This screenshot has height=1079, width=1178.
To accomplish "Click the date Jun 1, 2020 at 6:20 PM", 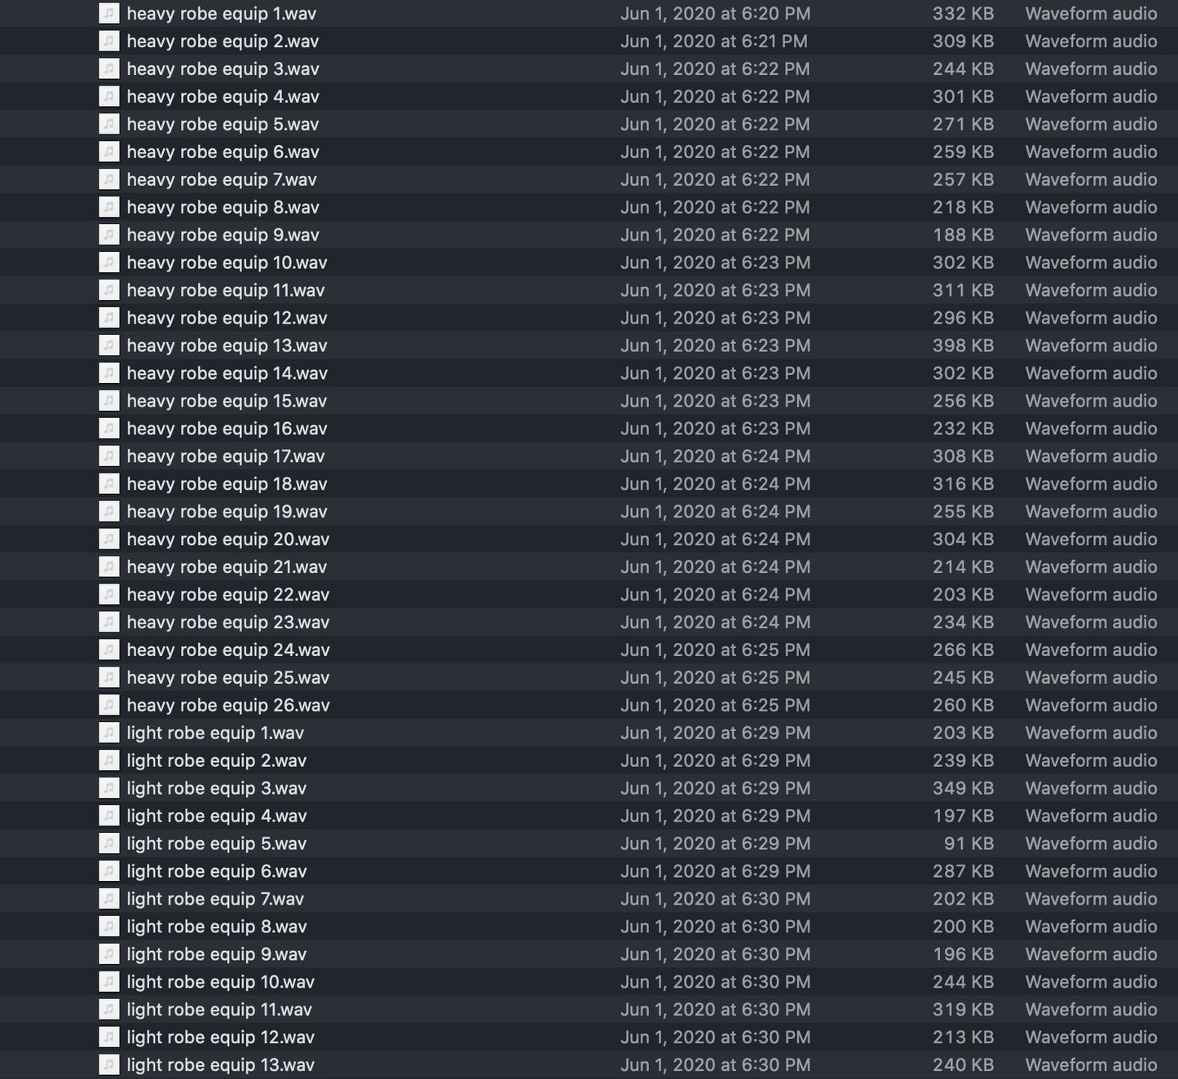I will click(715, 14).
